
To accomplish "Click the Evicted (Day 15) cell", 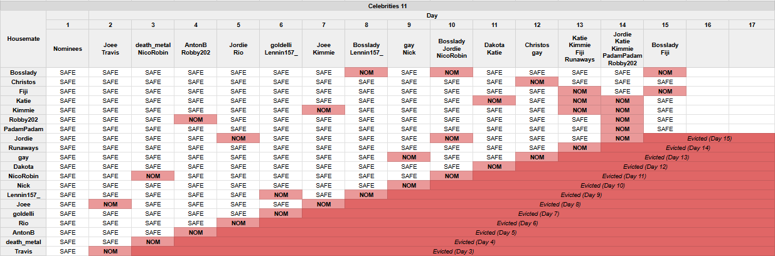I will [x=708, y=138].
